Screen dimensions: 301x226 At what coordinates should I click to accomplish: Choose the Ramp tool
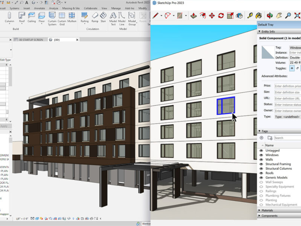(95, 17)
